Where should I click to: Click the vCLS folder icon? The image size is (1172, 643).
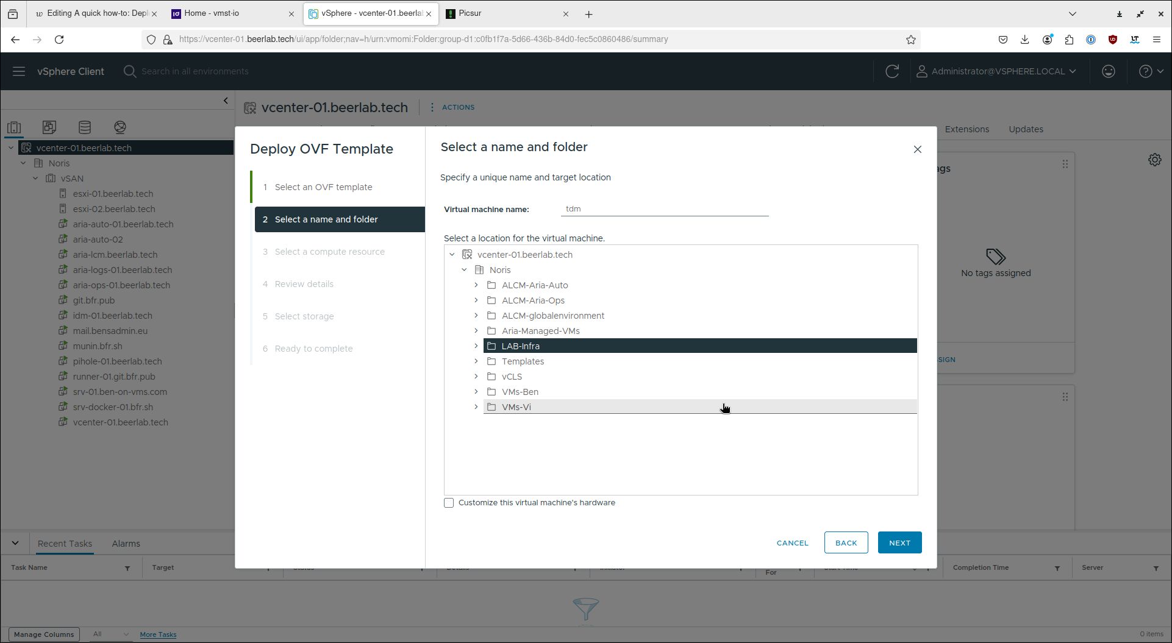(x=491, y=377)
